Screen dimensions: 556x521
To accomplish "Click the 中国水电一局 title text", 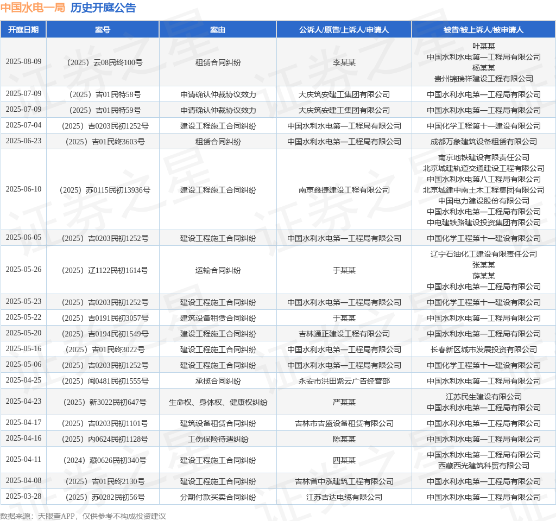I will point(33,8).
